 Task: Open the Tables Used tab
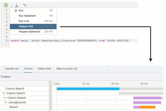pos(44,68)
